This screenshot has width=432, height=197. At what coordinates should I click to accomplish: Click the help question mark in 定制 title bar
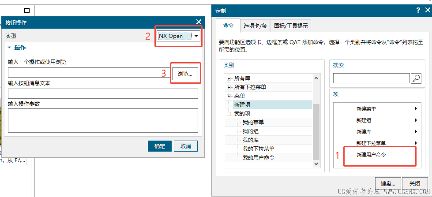[418, 11]
